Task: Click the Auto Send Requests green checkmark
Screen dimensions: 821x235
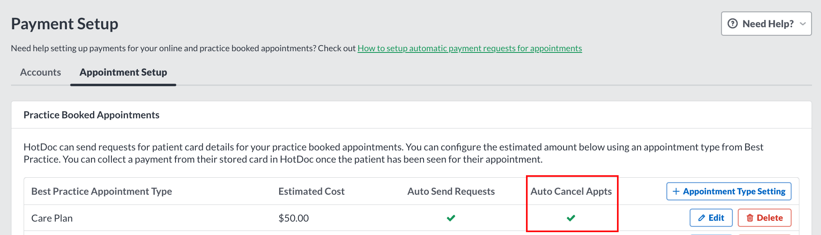Action: [x=451, y=218]
